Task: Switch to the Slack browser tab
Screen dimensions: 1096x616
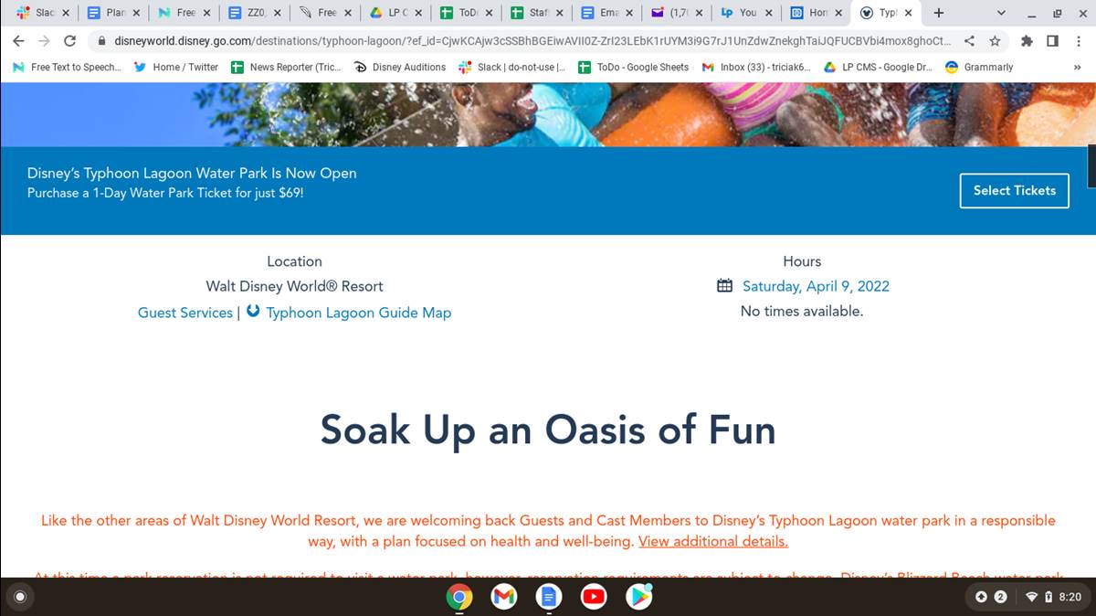Action: [37, 14]
